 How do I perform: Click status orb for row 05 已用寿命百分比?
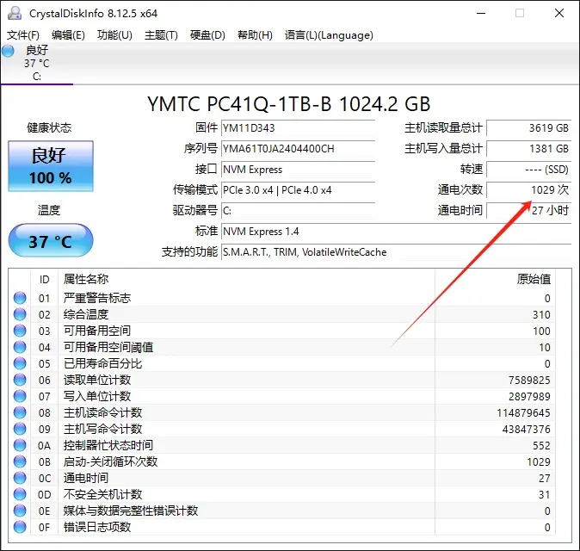[x=20, y=363]
